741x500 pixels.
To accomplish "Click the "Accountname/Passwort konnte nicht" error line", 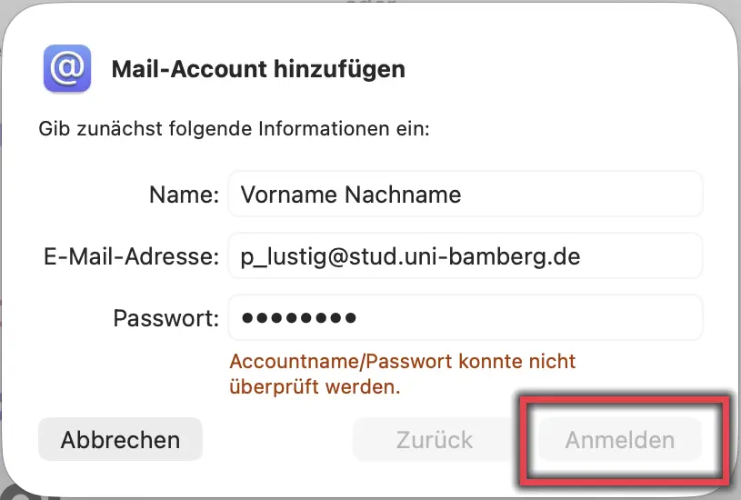I will [x=403, y=361].
